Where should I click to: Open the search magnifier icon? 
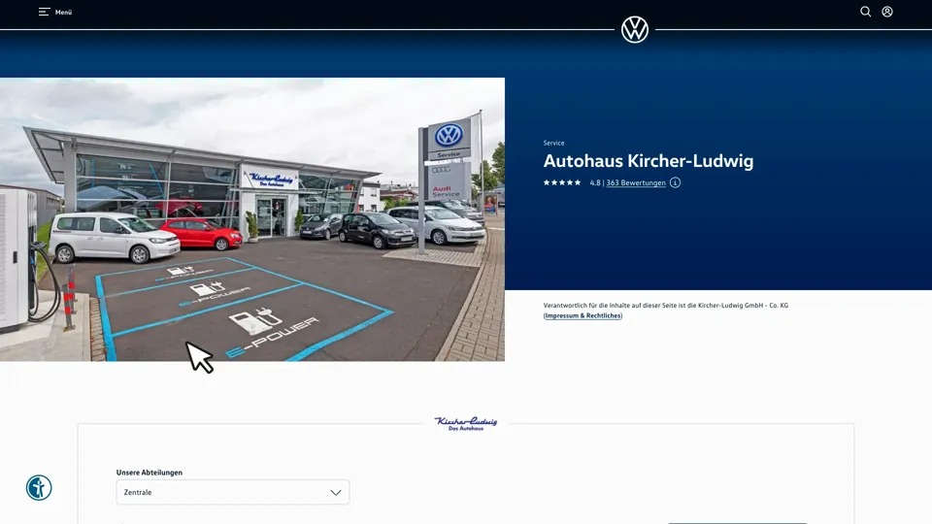(865, 12)
